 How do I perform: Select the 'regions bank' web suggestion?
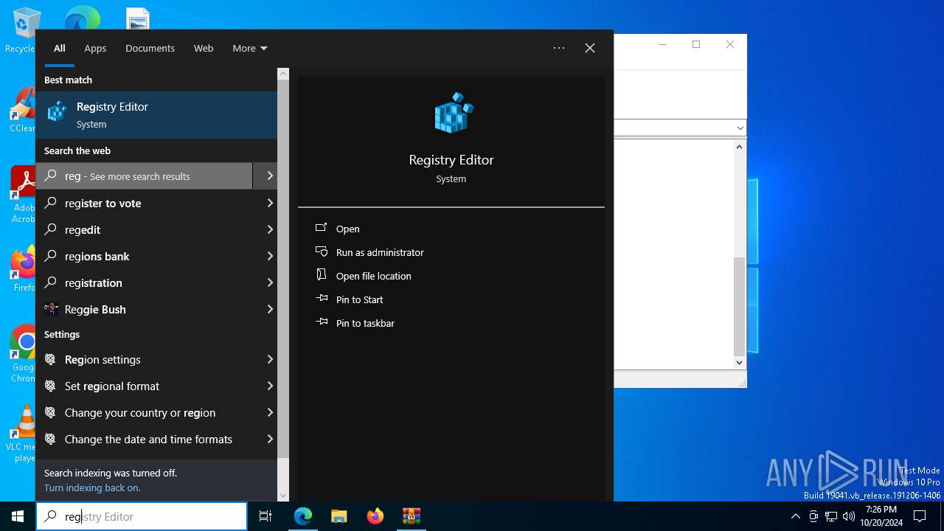[145, 256]
